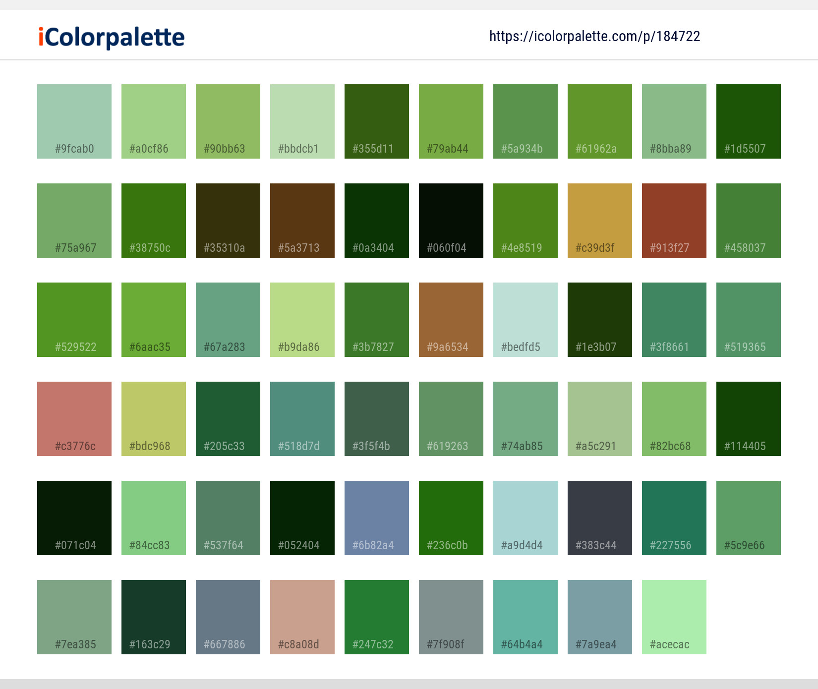Viewport: 818px width, 689px height.
Task: Pick the #247c32 swatch
Action: pos(377,617)
